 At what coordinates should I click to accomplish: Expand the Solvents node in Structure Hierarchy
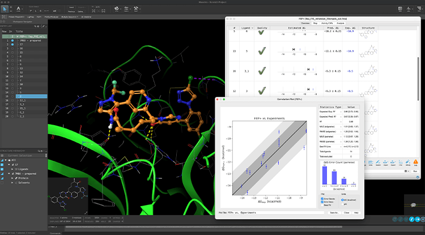coord(12,183)
